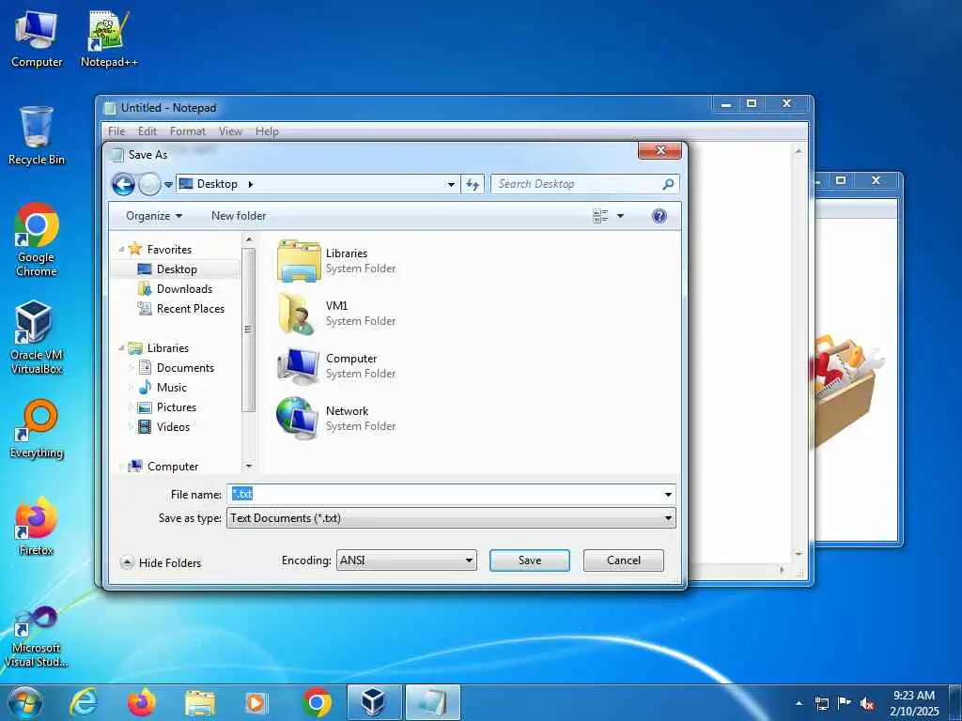The height and width of the screenshot is (721, 962).
Task: Click the Change your view icon
Action: pyautogui.click(x=600, y=216)
